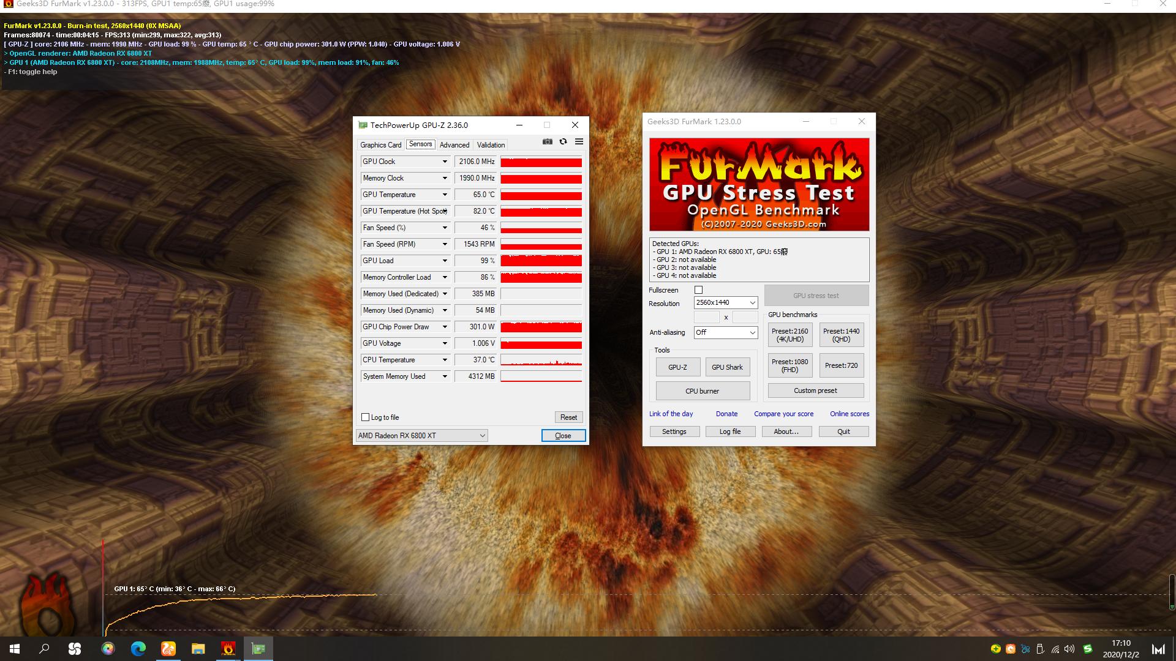1176x661 pixels.
Task: Run the Preset:2160 (4K/UHD) benchmark
Action: (x=790, y=334)
